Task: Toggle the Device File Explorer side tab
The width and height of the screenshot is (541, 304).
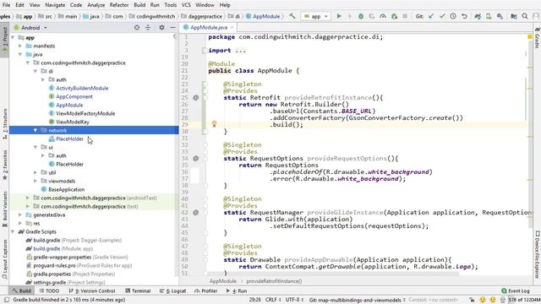Action: tap(538, 254)
